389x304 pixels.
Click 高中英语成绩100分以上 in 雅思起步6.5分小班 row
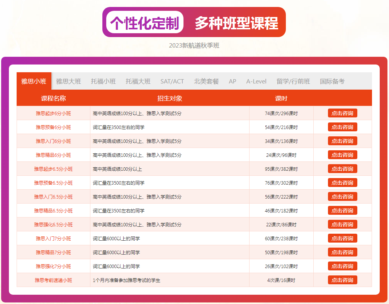(117, 169)
